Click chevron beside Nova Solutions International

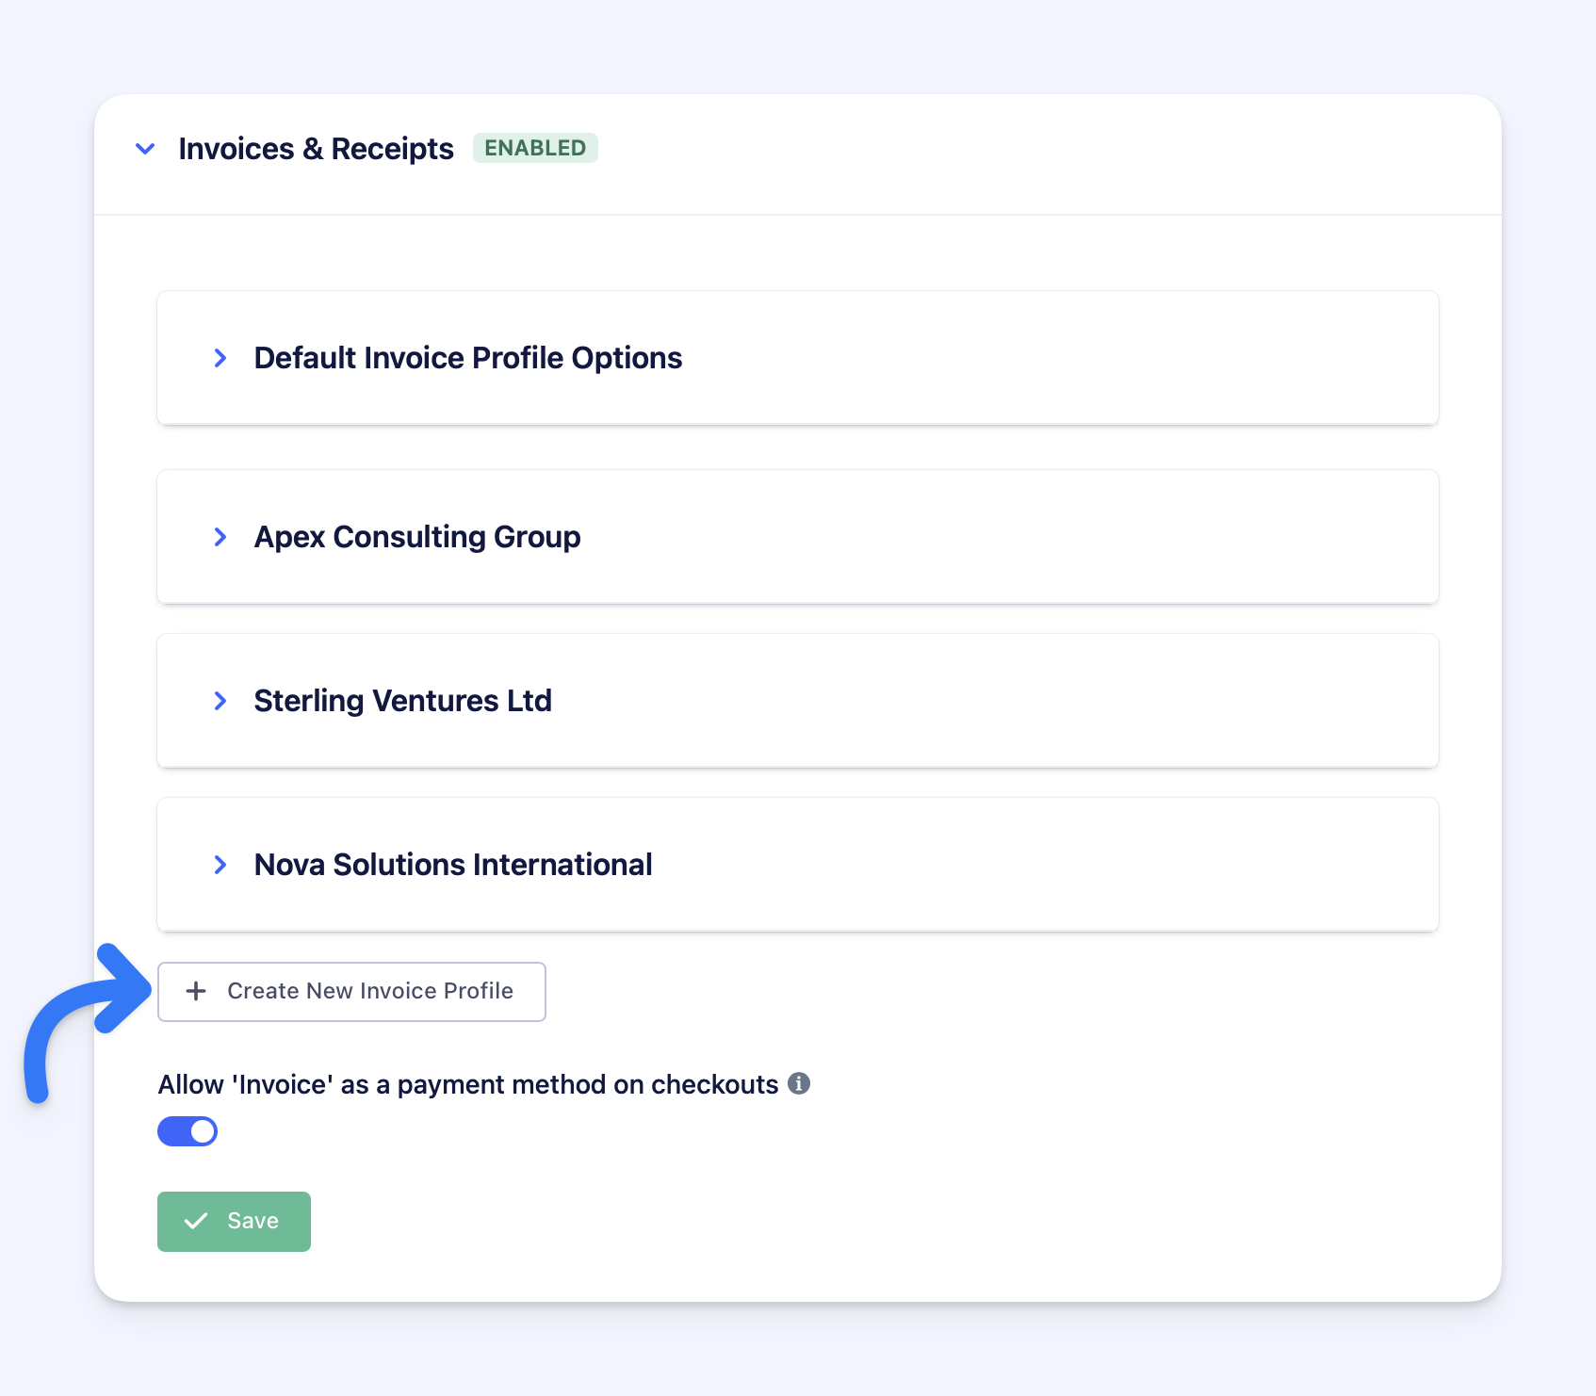pyautogui.click(x=220, y=865)
